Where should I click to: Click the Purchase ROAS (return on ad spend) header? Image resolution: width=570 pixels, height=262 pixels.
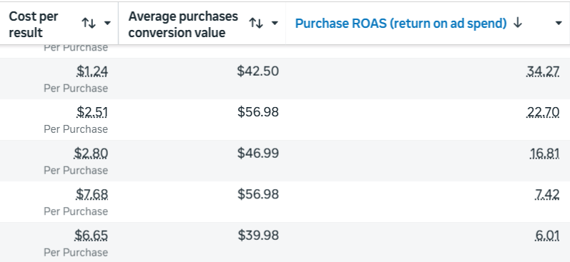[401, 24]
